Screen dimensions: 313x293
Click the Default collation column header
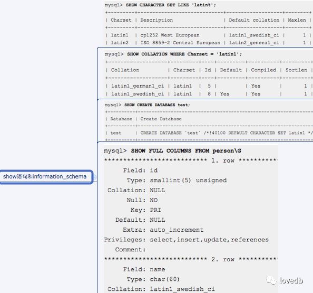coord(254,20)
